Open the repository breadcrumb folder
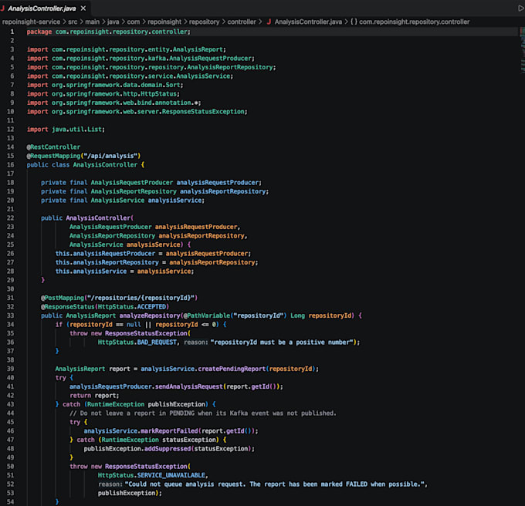Image resolution: width=525 pixels, height=506 pixels. point(205,22)
